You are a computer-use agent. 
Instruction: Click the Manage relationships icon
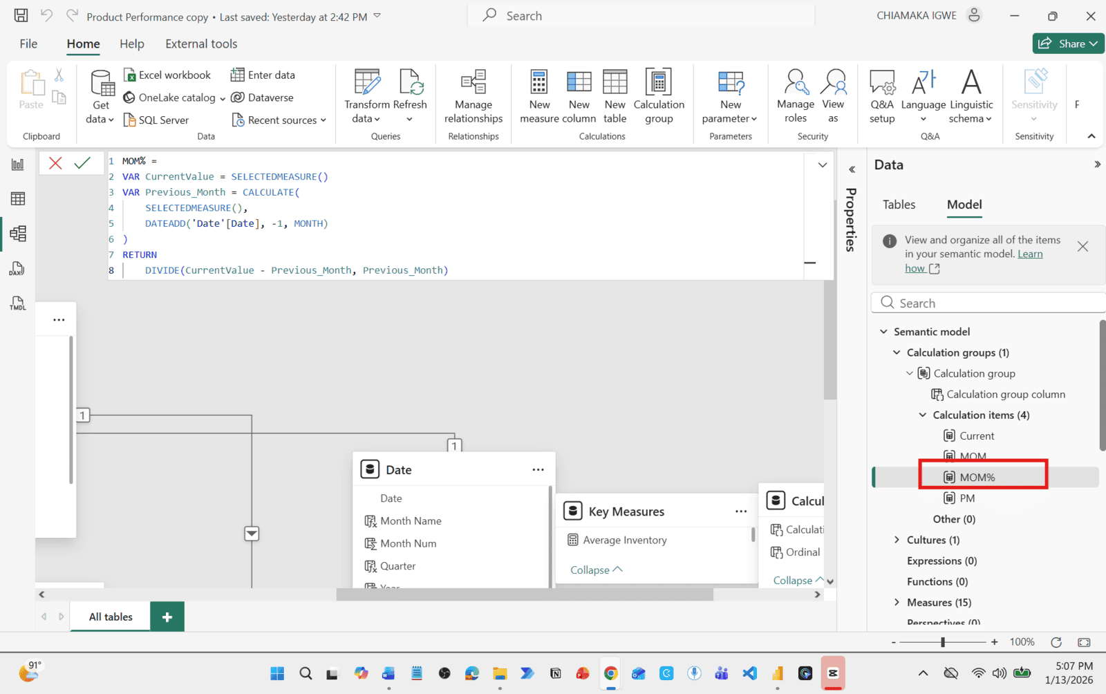pyautogui.click(x=474, y=83)
